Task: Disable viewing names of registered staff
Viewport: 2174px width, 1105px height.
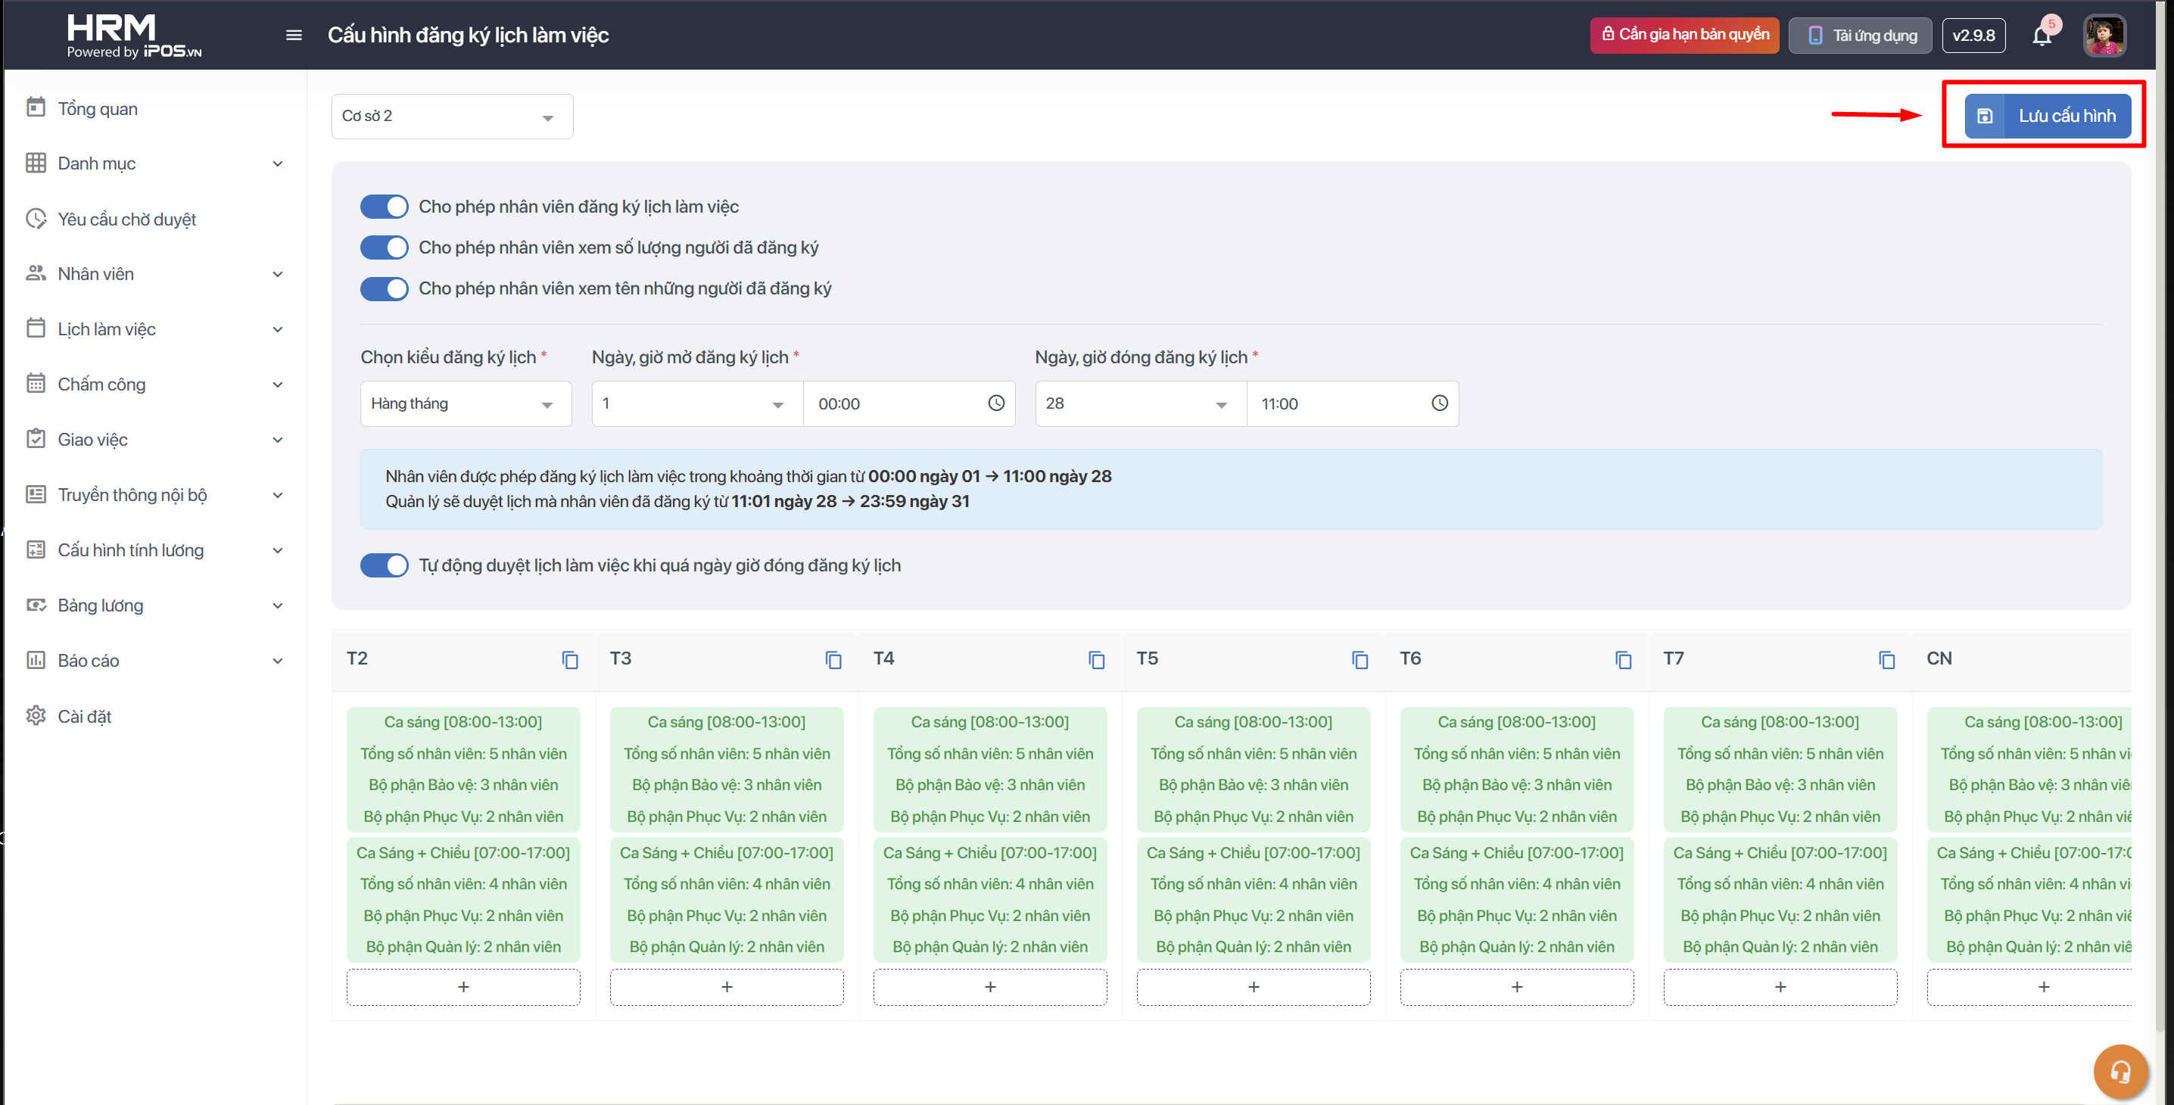Action: click(x=384, y=288)
